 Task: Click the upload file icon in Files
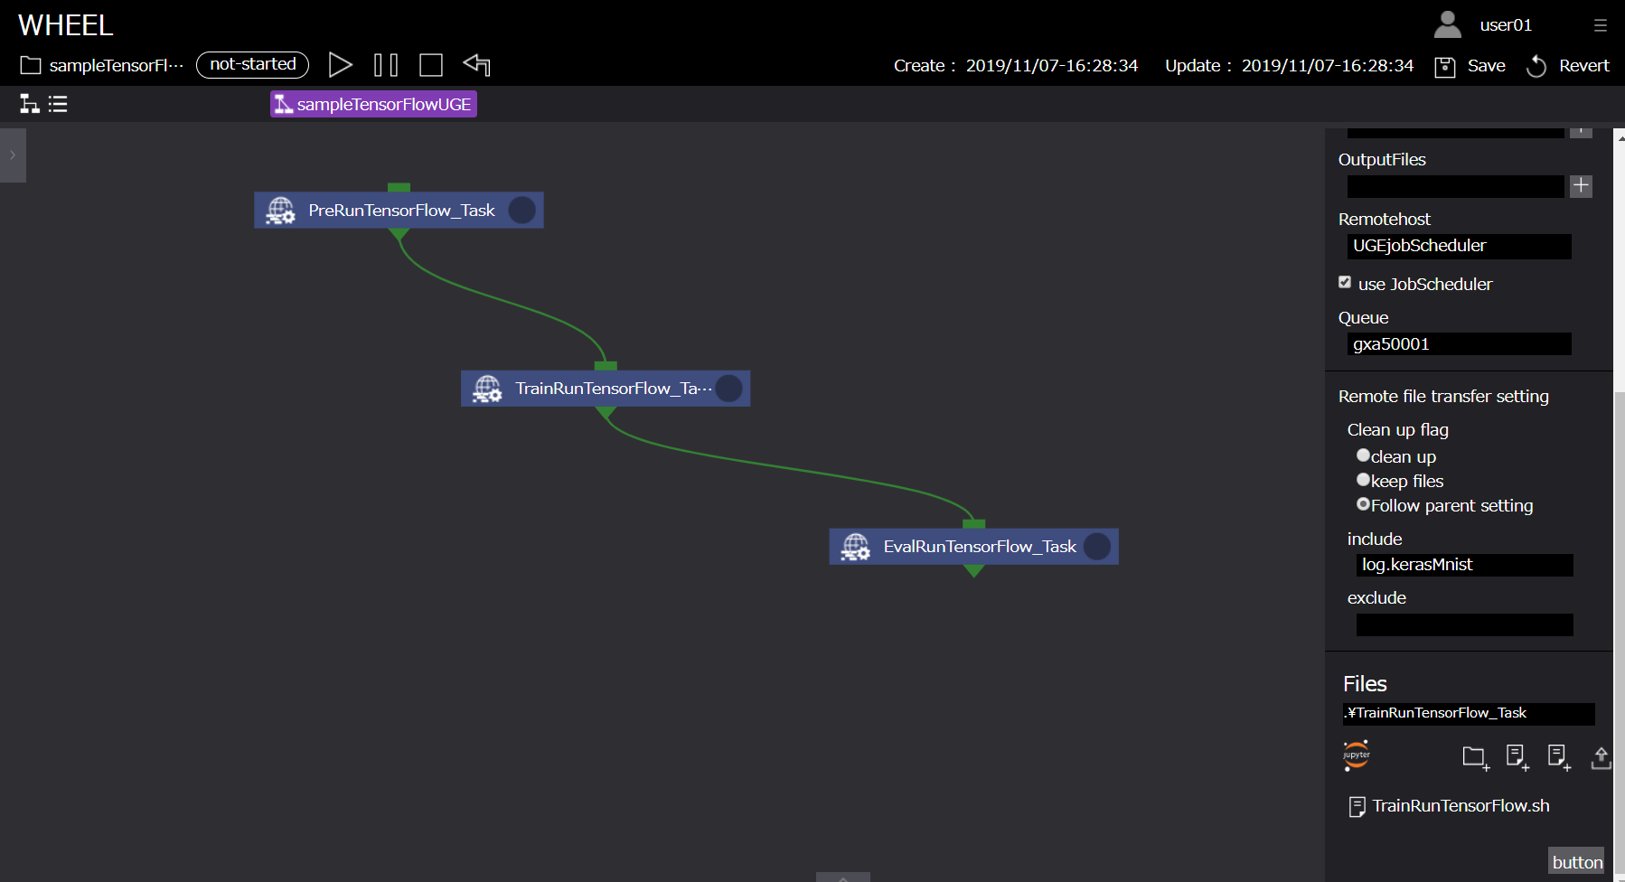tap(1601, 757)
